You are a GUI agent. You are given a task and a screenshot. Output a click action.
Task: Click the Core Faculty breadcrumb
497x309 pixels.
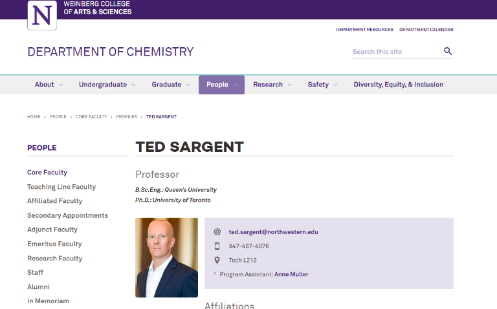tap(91, 117)
